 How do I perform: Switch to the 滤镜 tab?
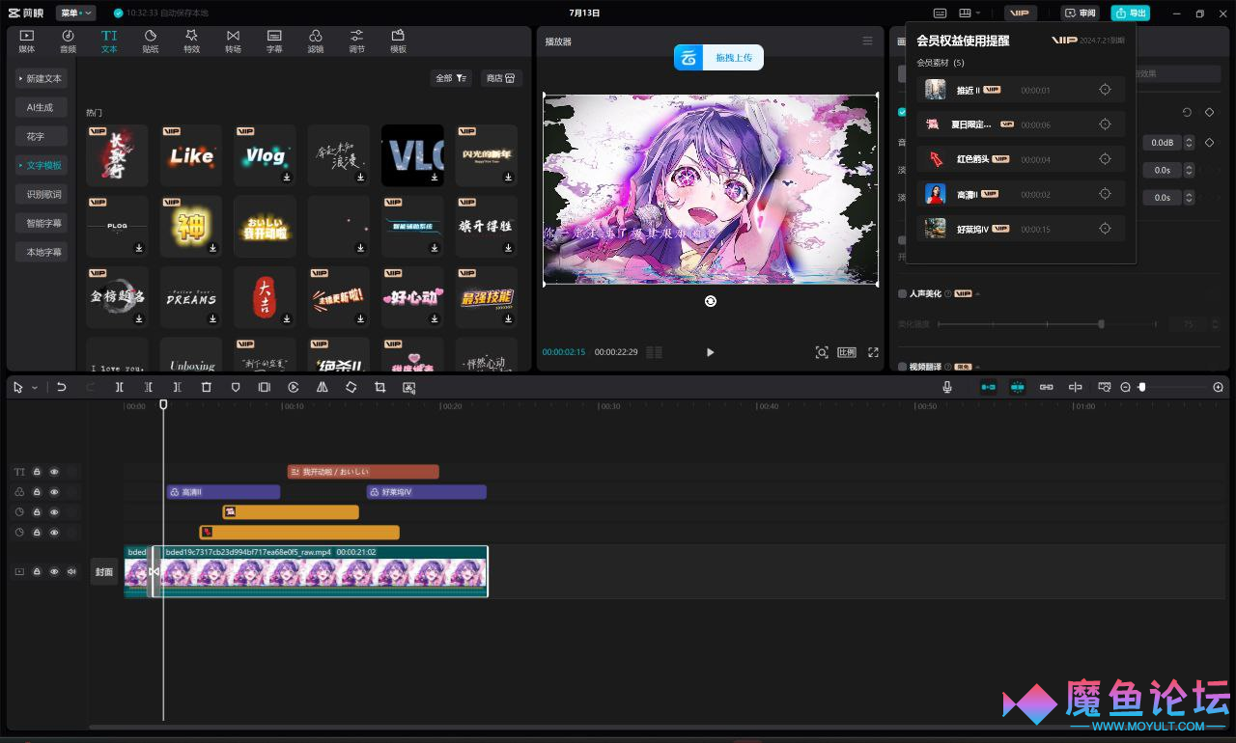click(x=315, y=41)
